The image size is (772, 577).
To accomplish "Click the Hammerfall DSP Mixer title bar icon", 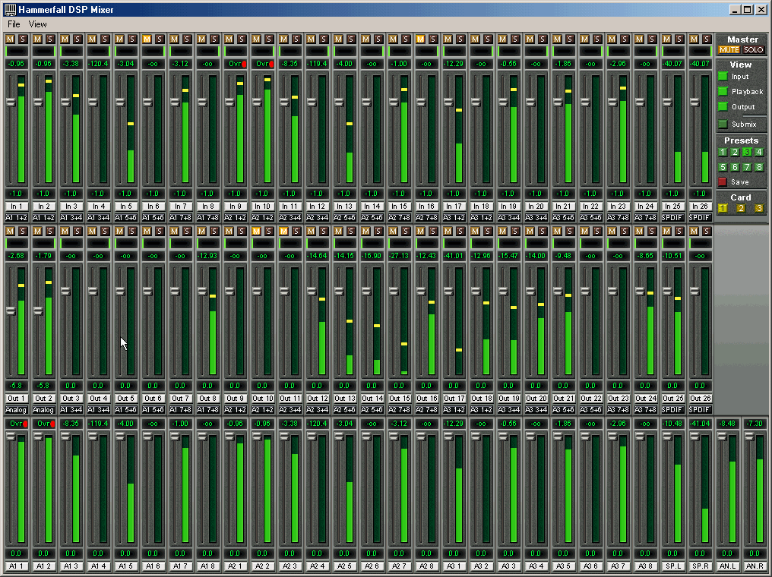I will tap(9, 9).
